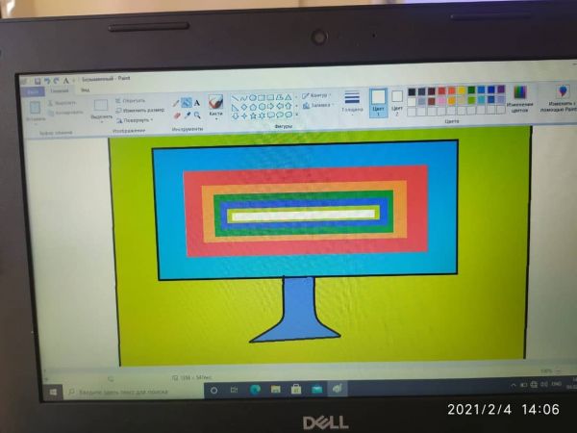
Task: Select the Eraser tool
Action: point(175,115)
